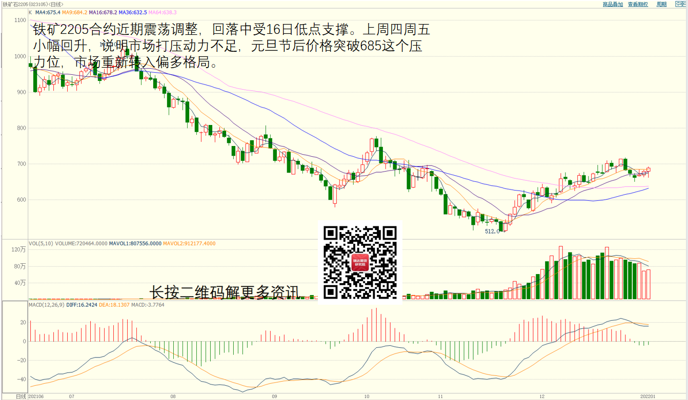Screen dimensions: 688x400
Task: Select the MAVOL1 volume average label
Action: tap(135, 243)
